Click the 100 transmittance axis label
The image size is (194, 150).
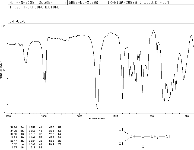pyautogui.click(x=3, y=26)
